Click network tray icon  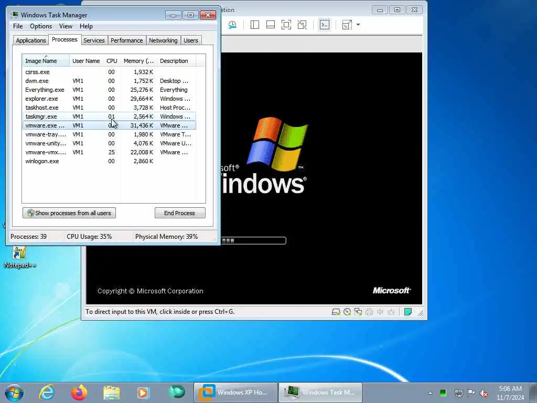point(458,393)
